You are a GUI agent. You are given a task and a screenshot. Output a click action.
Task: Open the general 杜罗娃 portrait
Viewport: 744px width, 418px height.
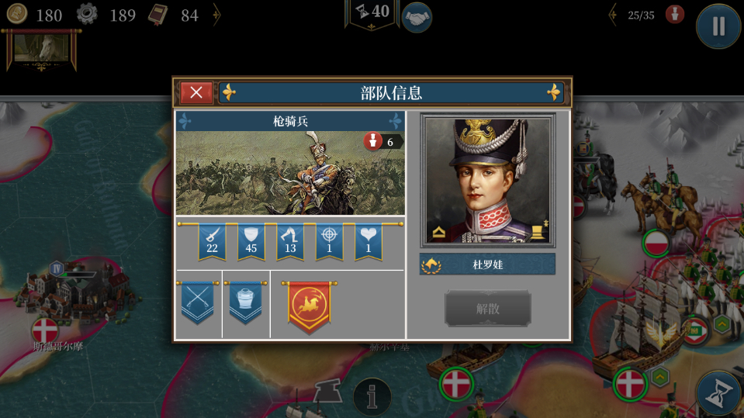(x=488, y=180)
